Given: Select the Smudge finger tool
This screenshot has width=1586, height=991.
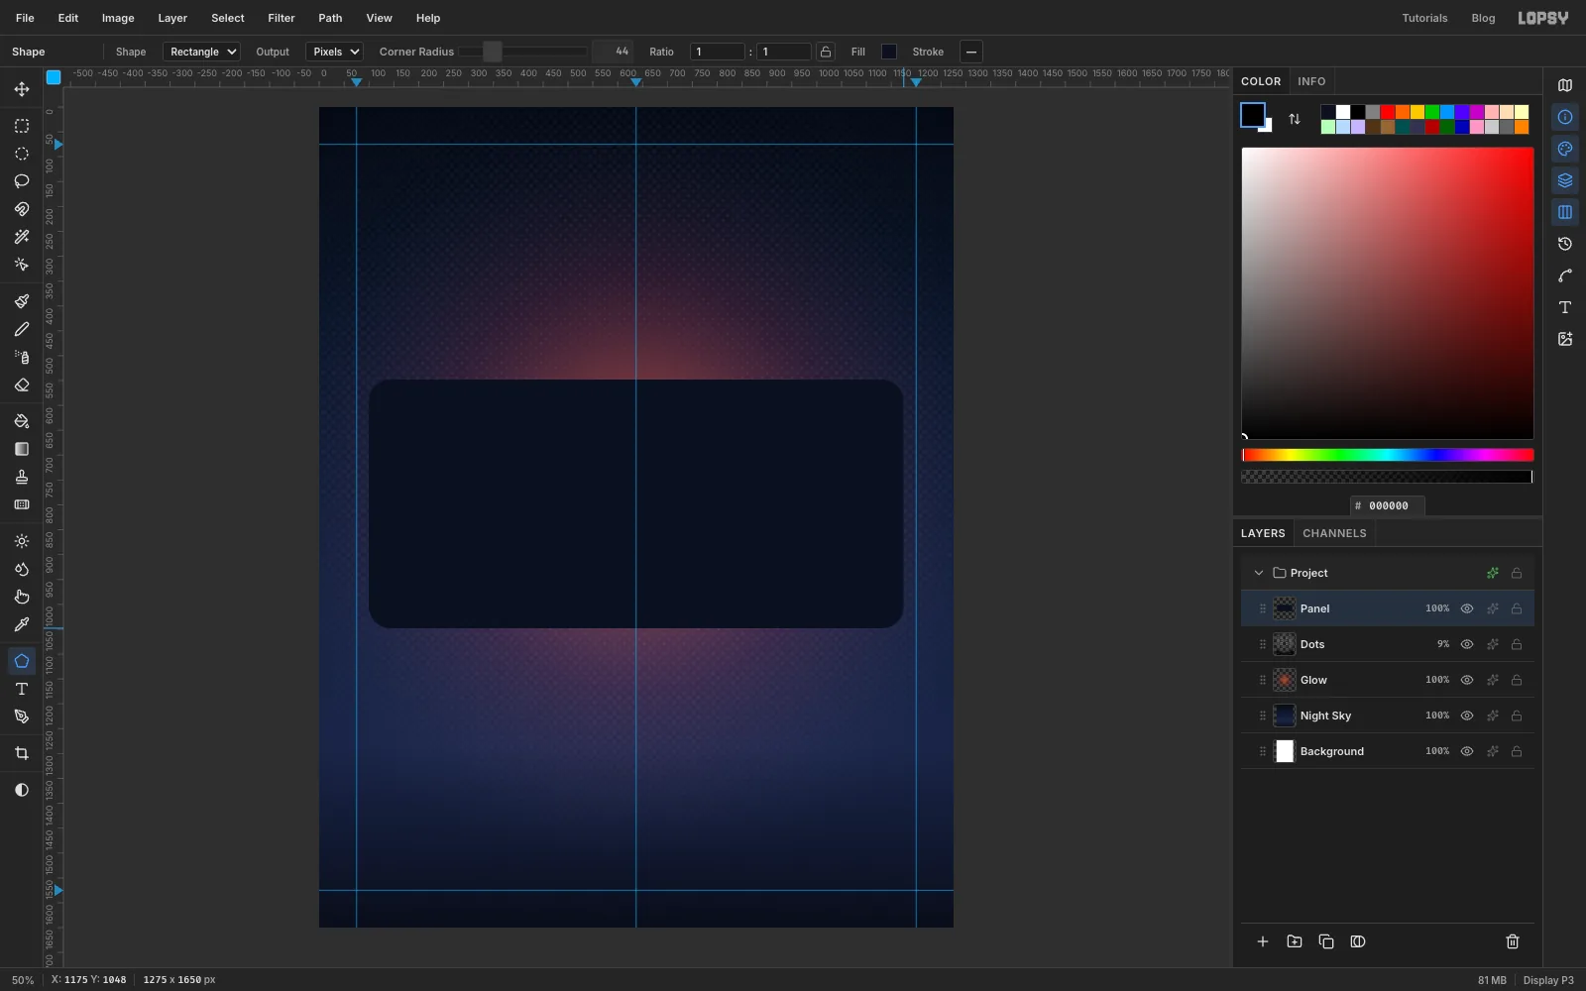Looking at the screenshot, I should point(22,597).
